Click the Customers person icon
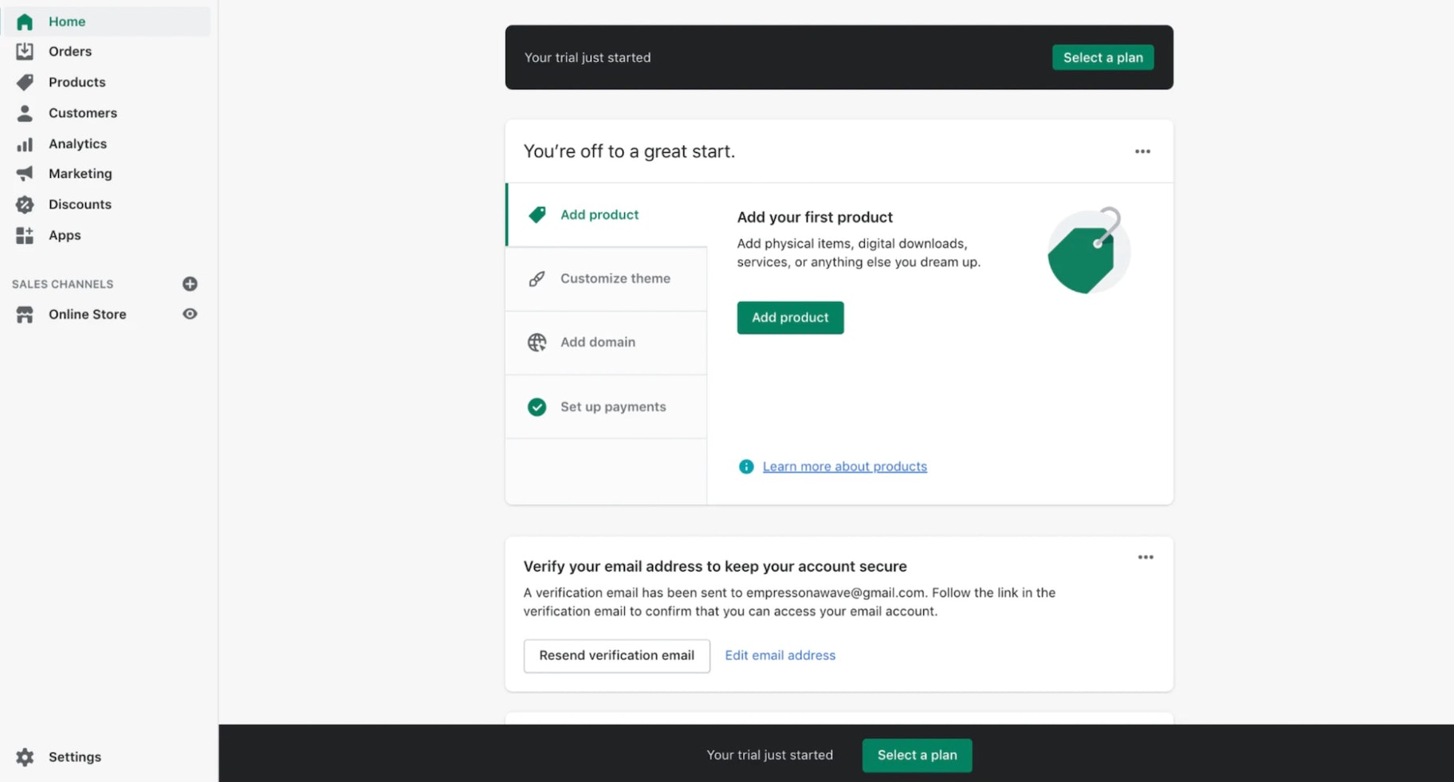 [x=25, y=113]
